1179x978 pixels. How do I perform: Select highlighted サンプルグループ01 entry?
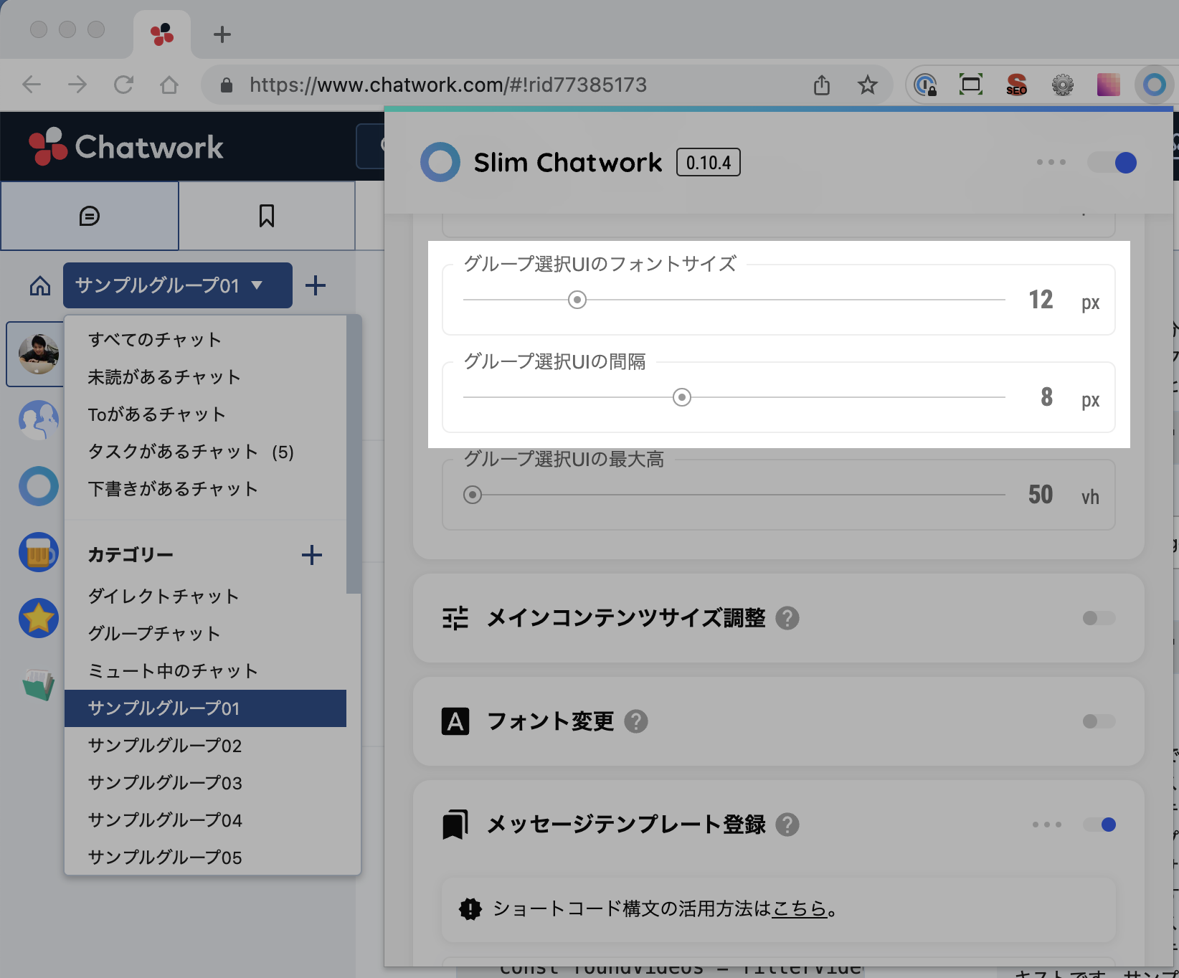coord(205,708)
